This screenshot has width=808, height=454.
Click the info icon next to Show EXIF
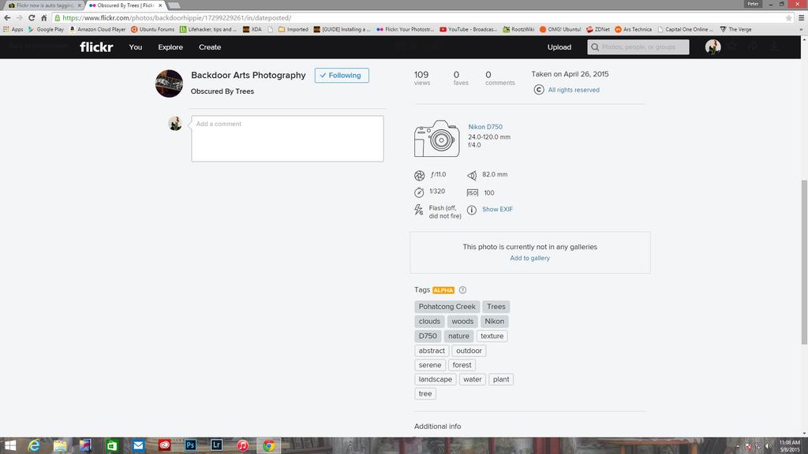click(472, 210)
